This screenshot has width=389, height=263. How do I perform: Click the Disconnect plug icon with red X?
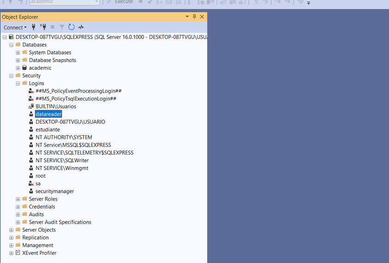tap(43, 27)
